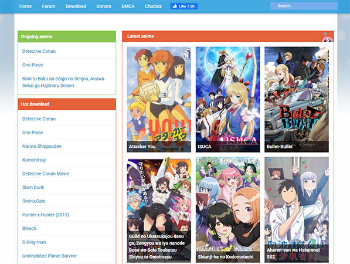350x264 pixels.
Task: Go to the Forum page
Action: click(x=49, y=6)
